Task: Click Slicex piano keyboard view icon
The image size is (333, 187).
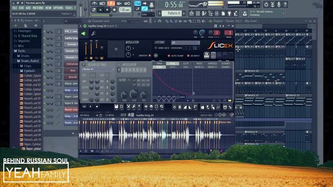Action: (x=207, y=55)
